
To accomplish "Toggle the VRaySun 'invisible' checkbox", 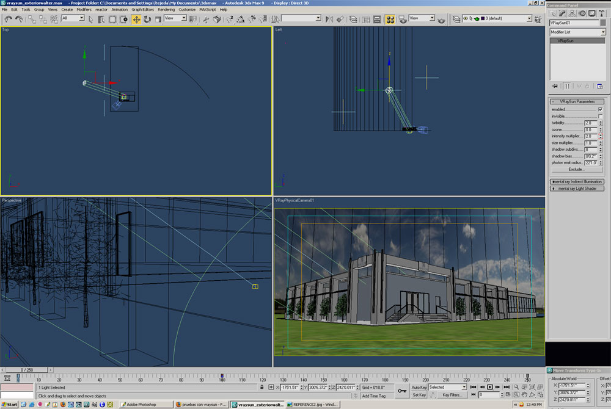I will (600, 116).
